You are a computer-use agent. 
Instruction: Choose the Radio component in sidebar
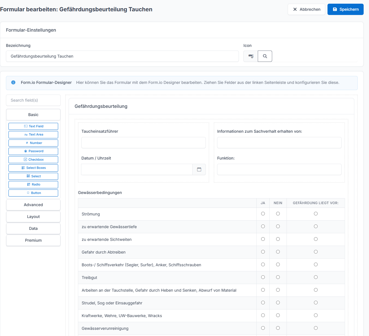coord(33,184)
